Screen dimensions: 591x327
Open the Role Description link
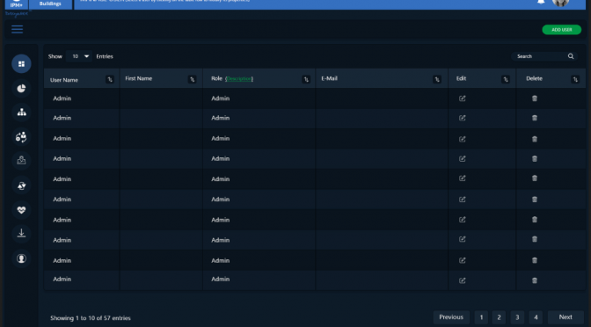[x=239, y=79]
